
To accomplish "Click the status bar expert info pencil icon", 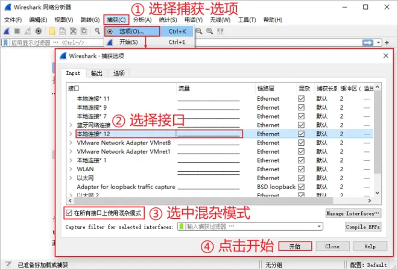I will coord(8,265).
